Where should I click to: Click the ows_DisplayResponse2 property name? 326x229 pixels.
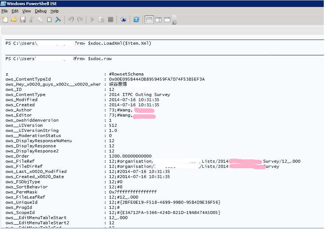[32, 151]
